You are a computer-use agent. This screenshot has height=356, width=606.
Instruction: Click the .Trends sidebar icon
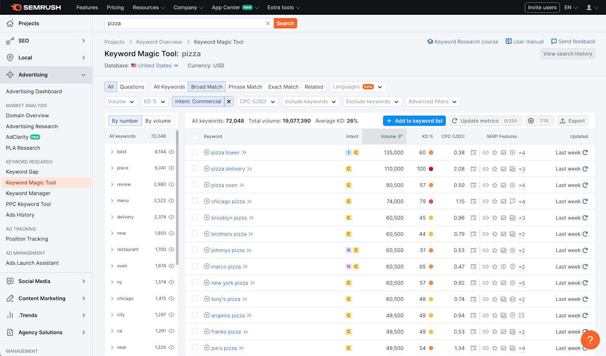point(10,315)
